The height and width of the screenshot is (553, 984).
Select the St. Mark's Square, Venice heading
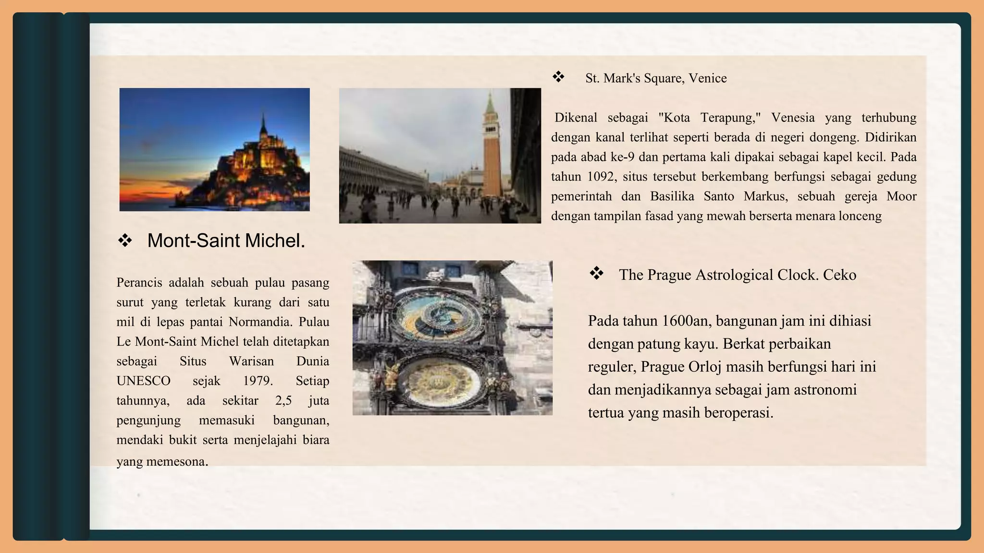pos(655,78)
